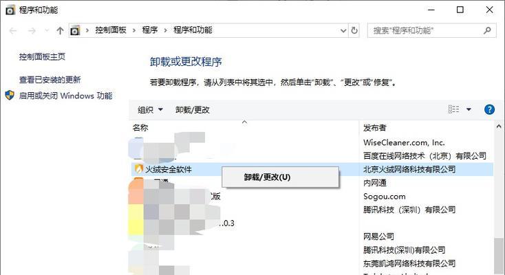This screenshot has height=275, width=505.
Task: Select 控制面板 in breadcrumb path
Action: [x=111, y=30]
